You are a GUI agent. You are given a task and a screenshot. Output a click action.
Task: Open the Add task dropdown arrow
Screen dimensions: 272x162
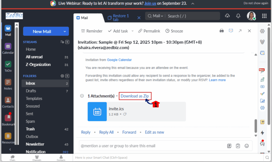point(133,31)
